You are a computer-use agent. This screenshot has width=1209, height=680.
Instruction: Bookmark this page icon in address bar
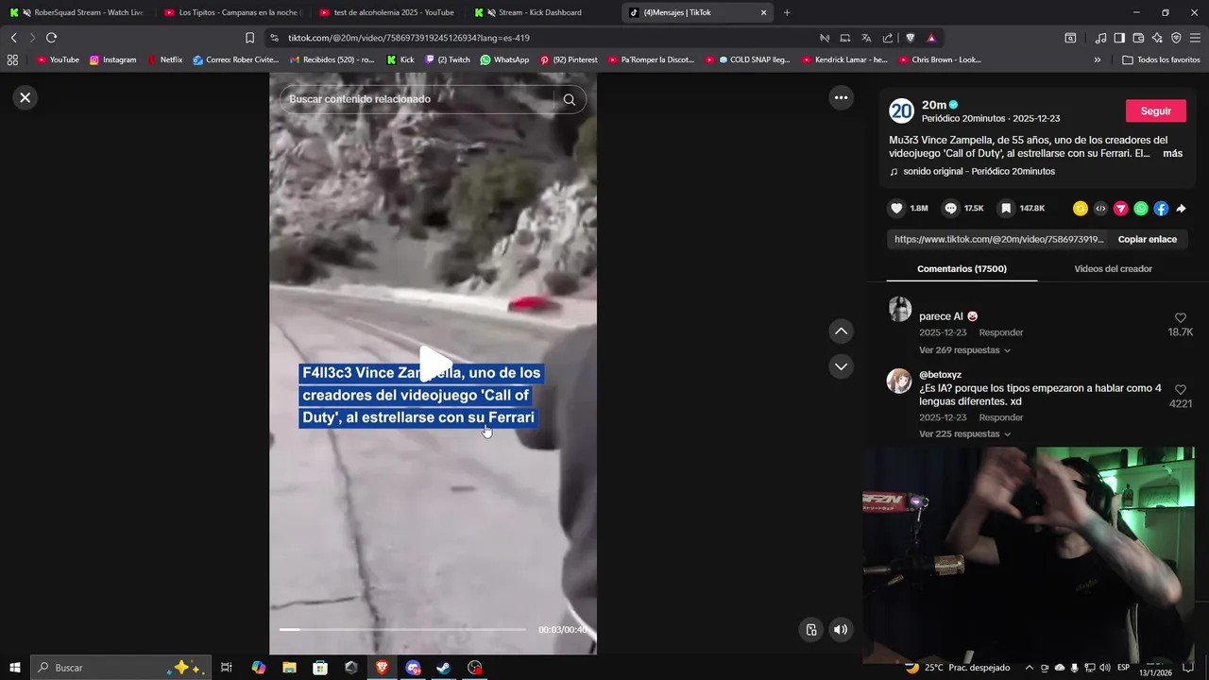point(249,38)
